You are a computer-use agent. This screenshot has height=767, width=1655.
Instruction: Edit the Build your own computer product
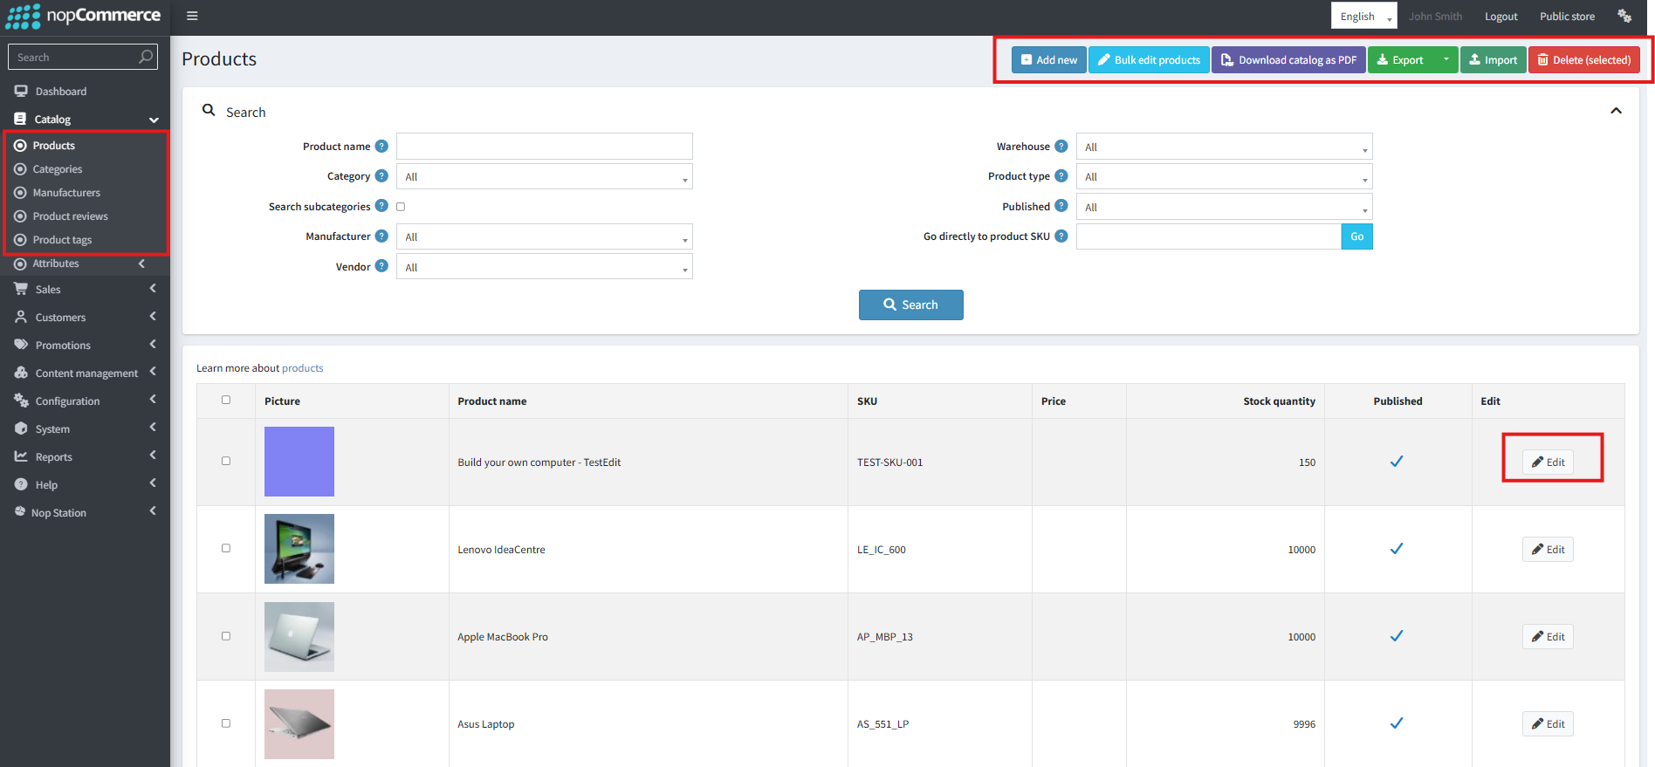tap(1548, 462)
